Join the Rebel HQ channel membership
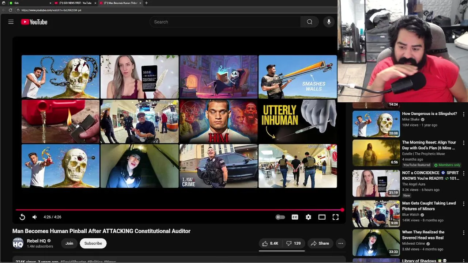This screenshot has height=263, width=468. 69,243
